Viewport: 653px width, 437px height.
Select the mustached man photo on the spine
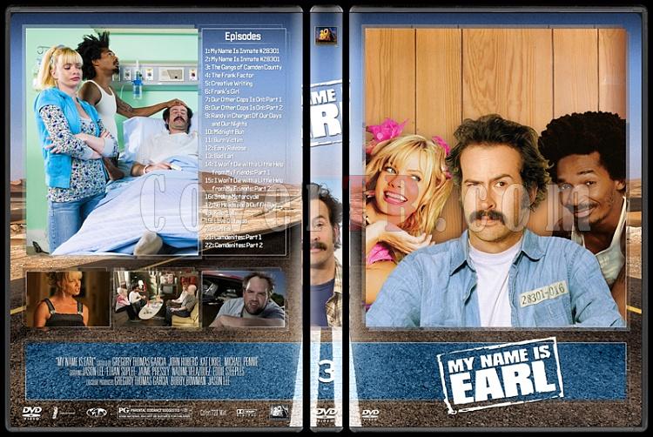point(326,254)
